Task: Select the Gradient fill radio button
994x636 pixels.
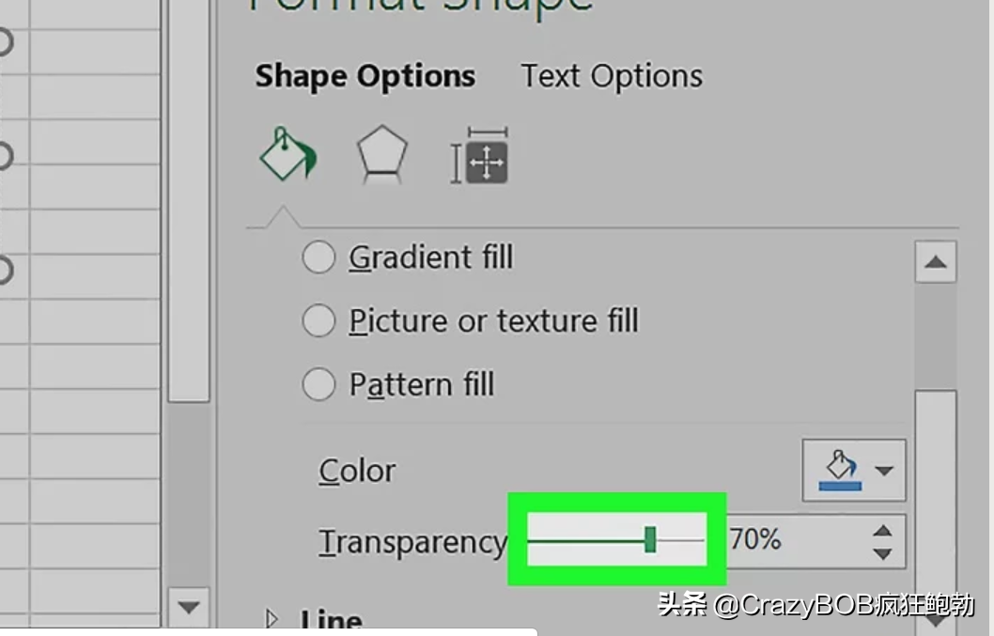Action: (318, 257)
